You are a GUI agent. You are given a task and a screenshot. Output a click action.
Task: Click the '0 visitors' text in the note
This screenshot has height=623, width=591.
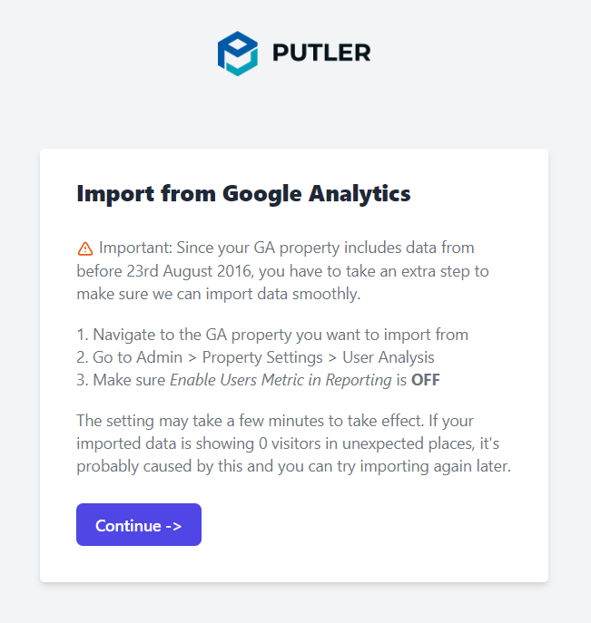click(x=290, y=443)
